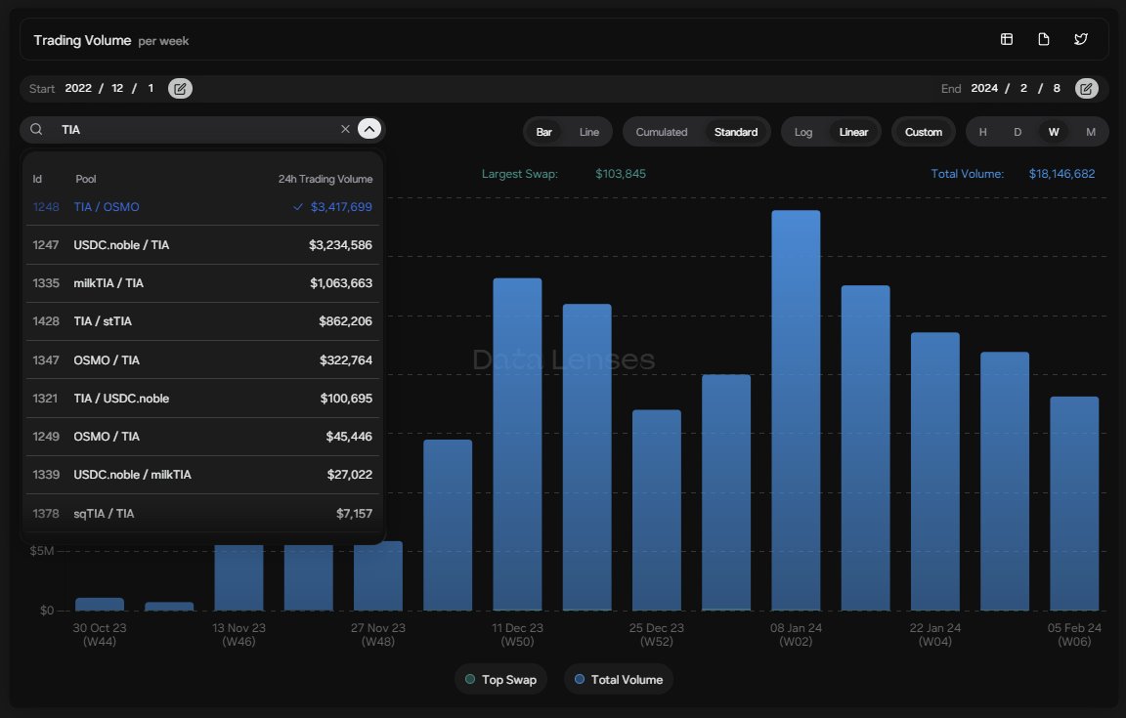Edit the Start date with pencil icon
This screenshot has width=1126, height=718.
(180, 88)
